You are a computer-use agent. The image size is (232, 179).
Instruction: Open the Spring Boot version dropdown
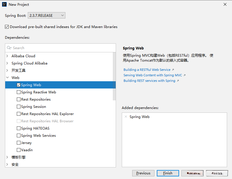click(x=47, y=15)
